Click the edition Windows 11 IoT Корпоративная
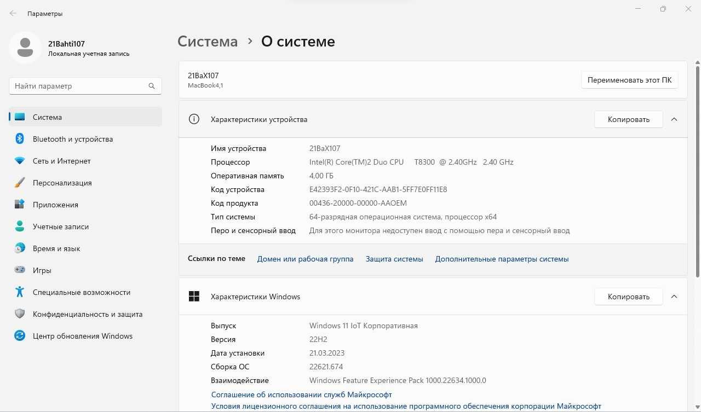This screenshot has width=701, height=412. 364,326
